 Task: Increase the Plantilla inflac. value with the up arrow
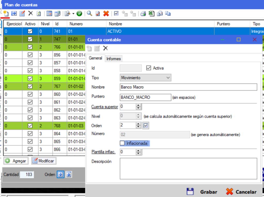tap(138, 151)
